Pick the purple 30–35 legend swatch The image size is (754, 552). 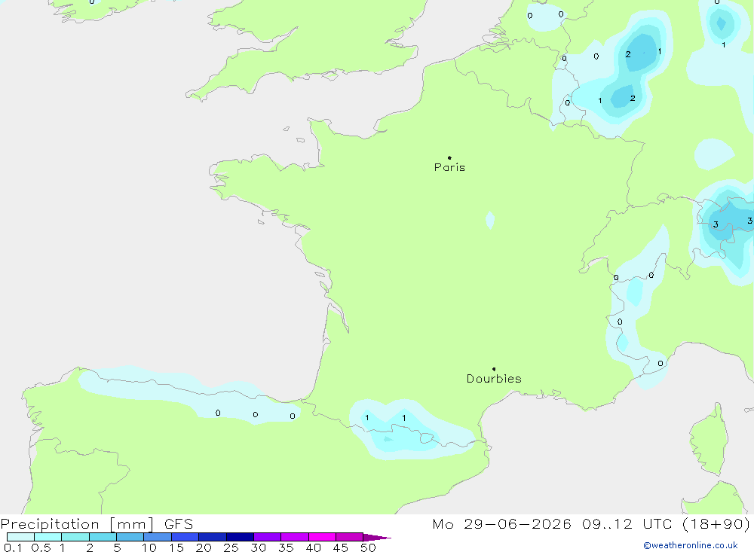(x=268, y=537)
